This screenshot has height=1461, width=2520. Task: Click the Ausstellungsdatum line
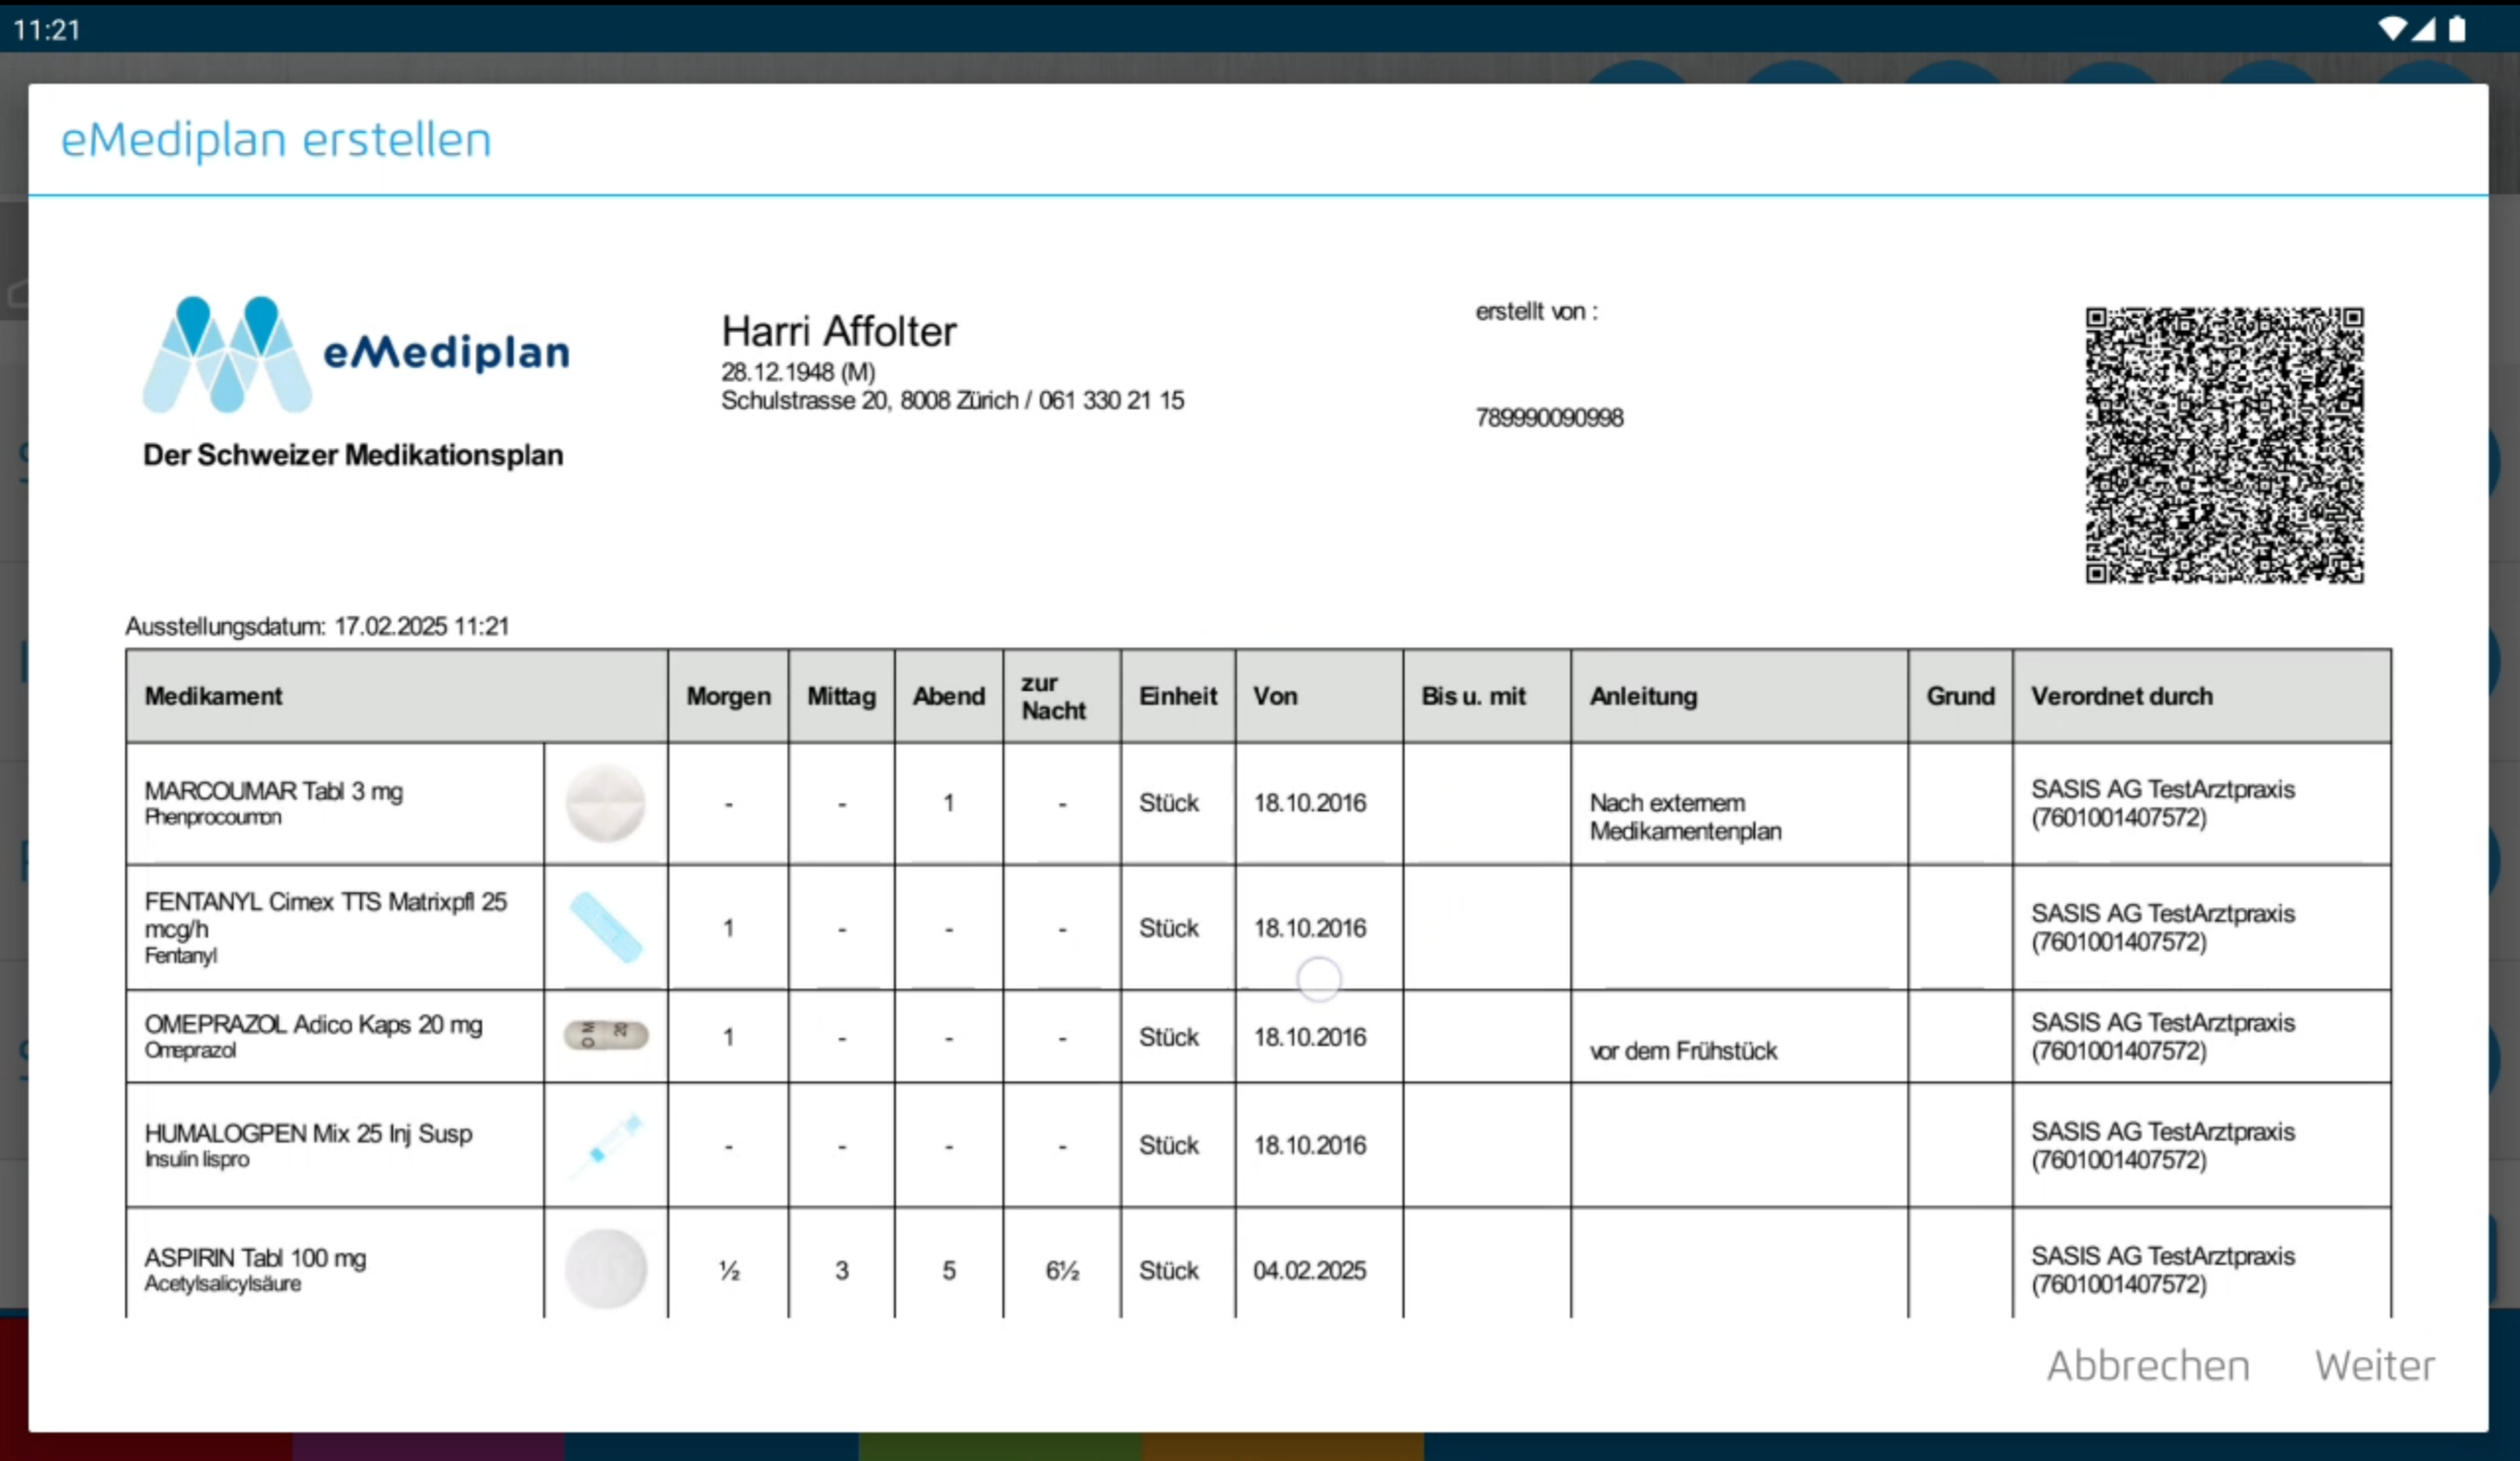[x=317, y=627]
